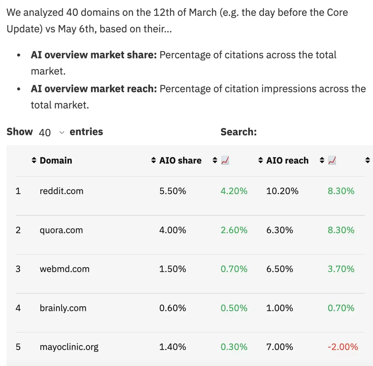Select brainly.com in the table
Viewport: 373px width, 366px height.
pyautogui.click(x=63, y=308)
